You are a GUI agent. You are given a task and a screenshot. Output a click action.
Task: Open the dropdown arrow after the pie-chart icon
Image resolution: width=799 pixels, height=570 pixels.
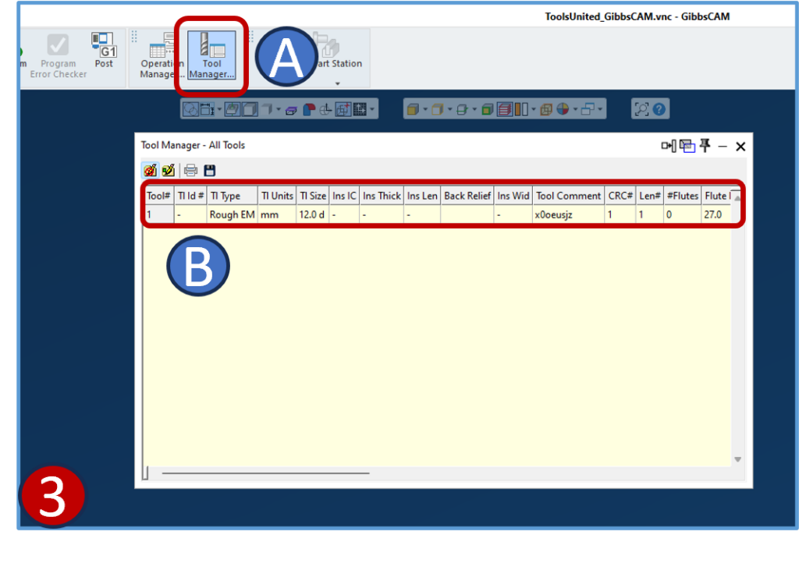577,110
